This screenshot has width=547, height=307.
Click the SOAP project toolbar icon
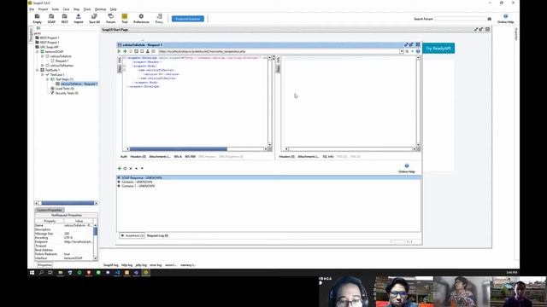point(51,19)
